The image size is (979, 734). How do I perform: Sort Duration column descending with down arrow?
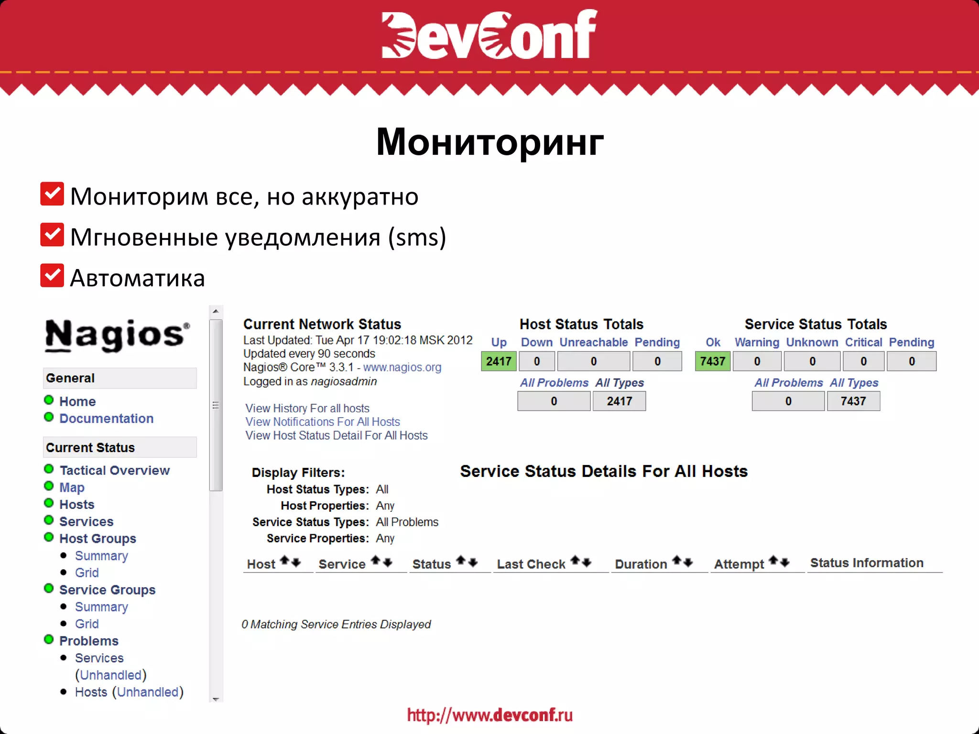click(x=688, y=562)
